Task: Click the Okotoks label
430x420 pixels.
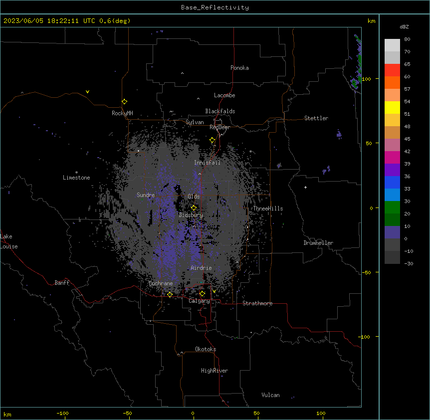Action: (206, 349)
